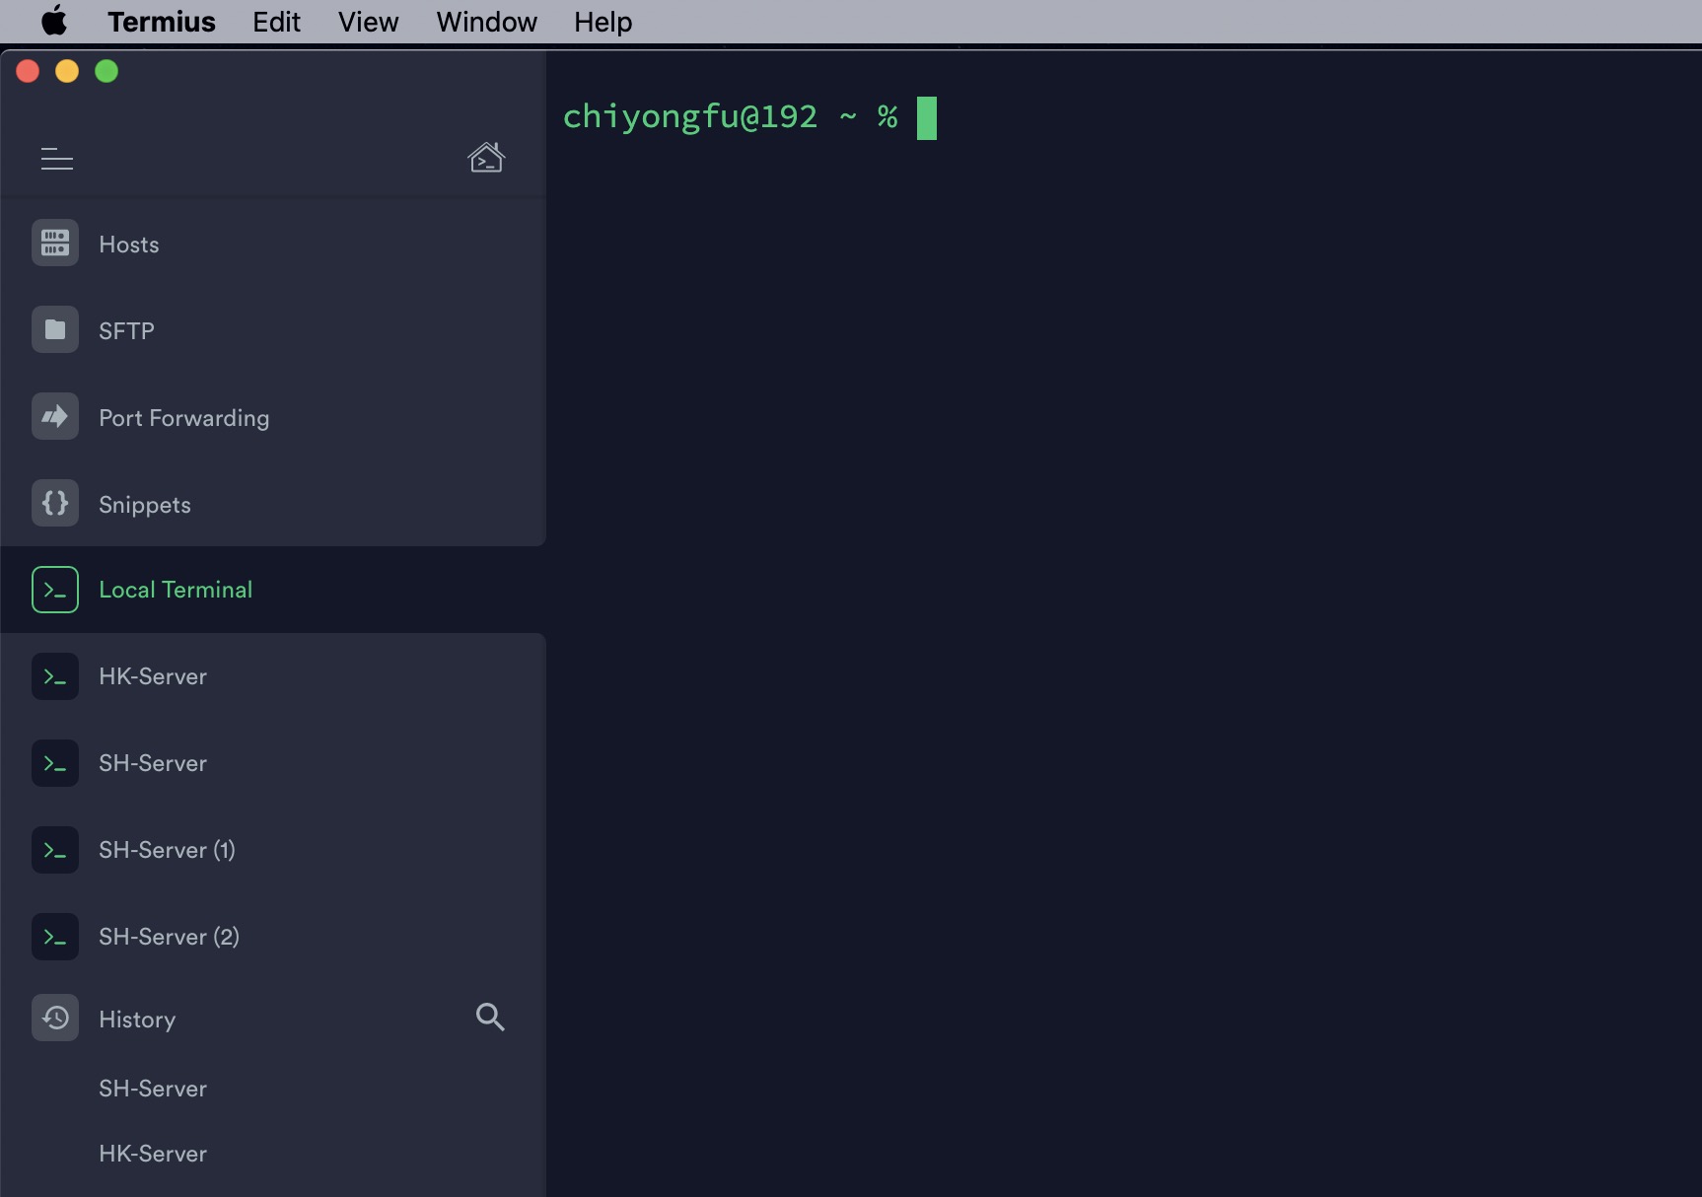This screenshot has width=1702, height=1197.
Task: Select the Local Terminal tab label
Action: 176,590
